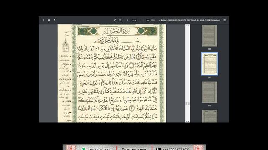Print the PDF document
Screen dimensions: 268x150
pyautogui.click(x=49, y=20)
